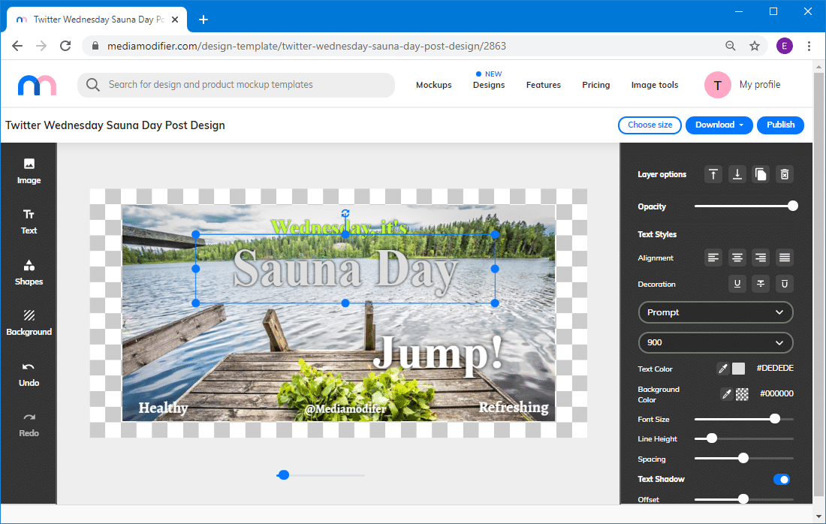Open Mockups menu
The height and width of the screenshot is (524, 826).
[x=433, y=85]
